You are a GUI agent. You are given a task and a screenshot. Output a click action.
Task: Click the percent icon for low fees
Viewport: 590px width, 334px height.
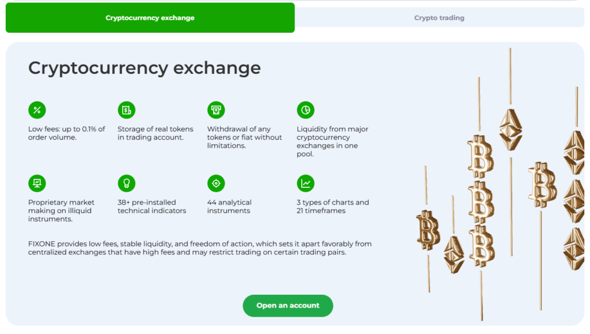pyautogui.click(x=37, y=110)
